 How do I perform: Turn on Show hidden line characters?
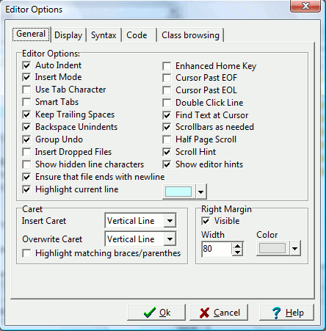(26, 164)
